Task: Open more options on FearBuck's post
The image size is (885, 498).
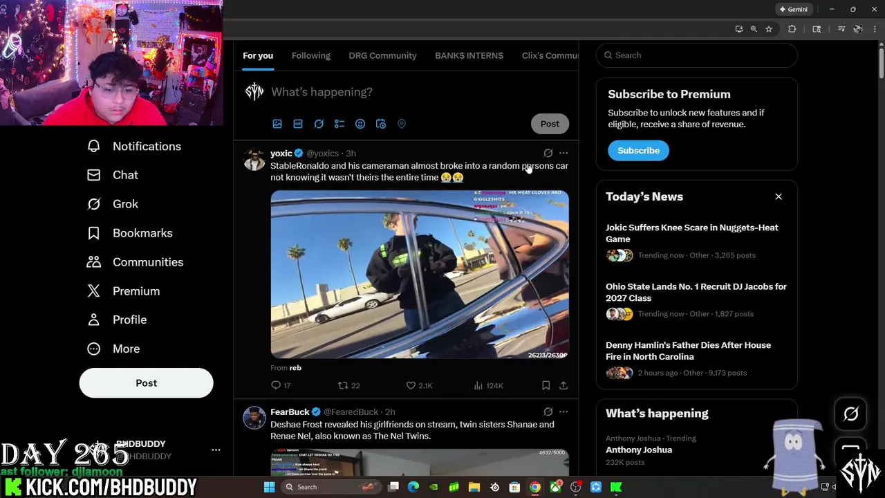Action: (563, 412)
